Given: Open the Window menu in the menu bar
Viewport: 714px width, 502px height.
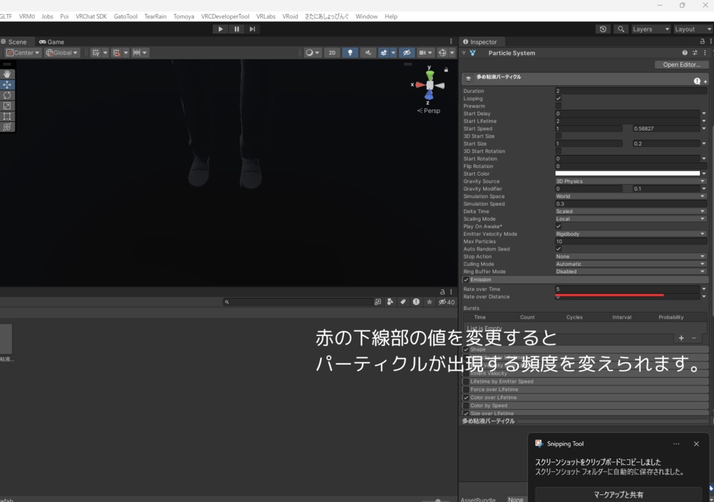Looking at the screenshot, I should 366,16.
